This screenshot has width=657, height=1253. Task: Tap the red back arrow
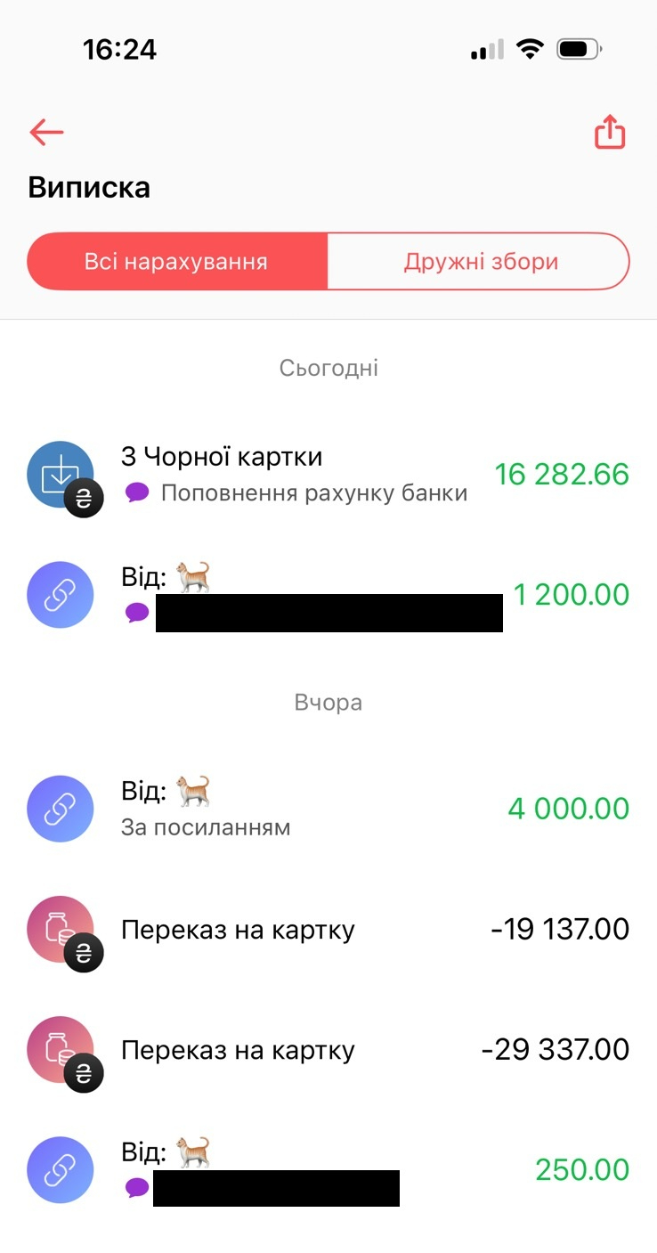click(46, 133)
